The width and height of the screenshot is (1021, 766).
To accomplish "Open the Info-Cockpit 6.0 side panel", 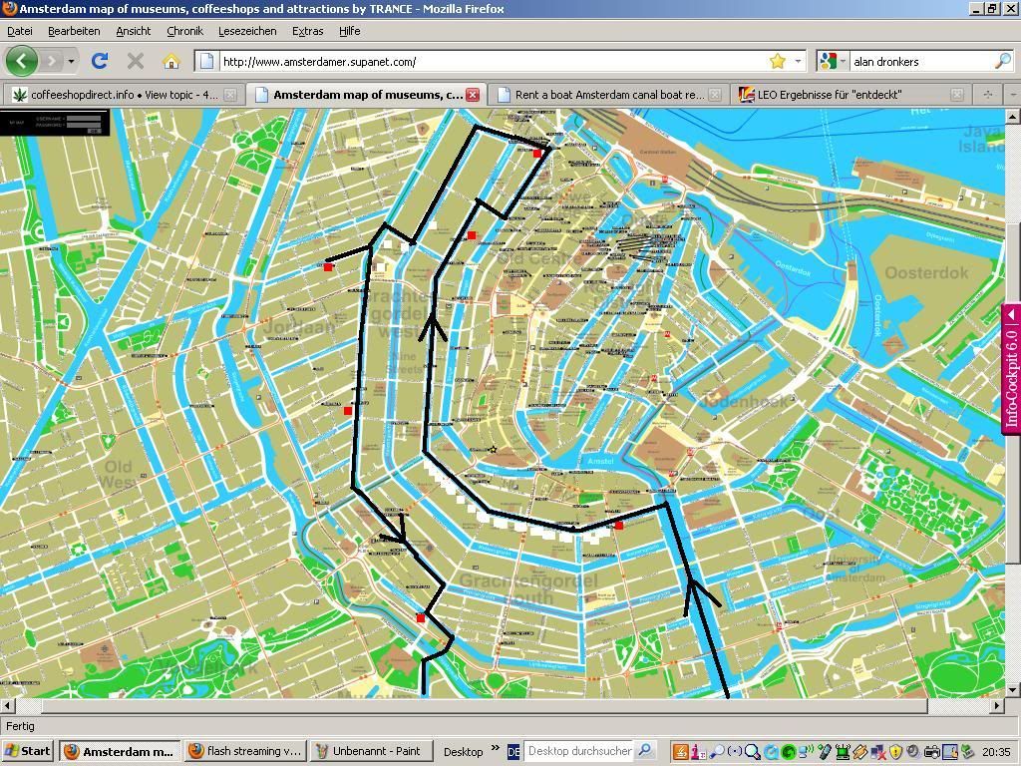I will (1011, 369).
